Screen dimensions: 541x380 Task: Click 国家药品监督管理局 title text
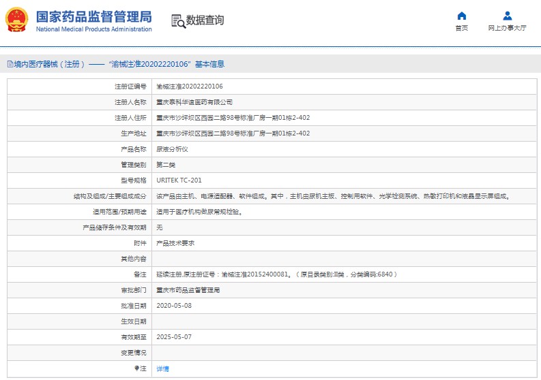(x=94, y=16)
